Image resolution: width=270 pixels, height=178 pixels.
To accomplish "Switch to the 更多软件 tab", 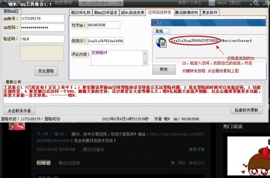I will click(210, 12).
